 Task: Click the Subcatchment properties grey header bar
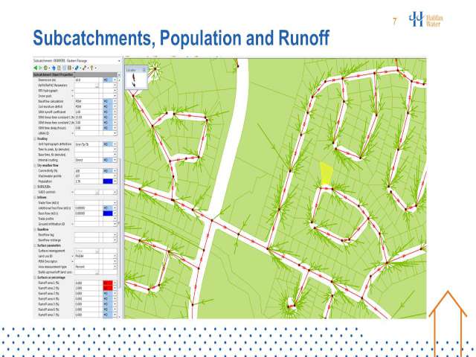point(75,74)
